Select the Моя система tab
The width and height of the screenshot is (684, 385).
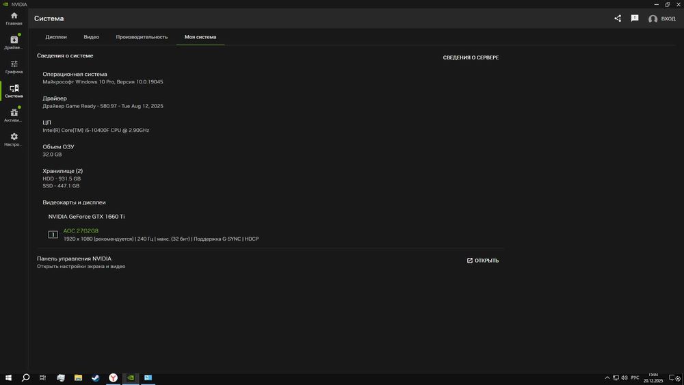tap(200, 37)
